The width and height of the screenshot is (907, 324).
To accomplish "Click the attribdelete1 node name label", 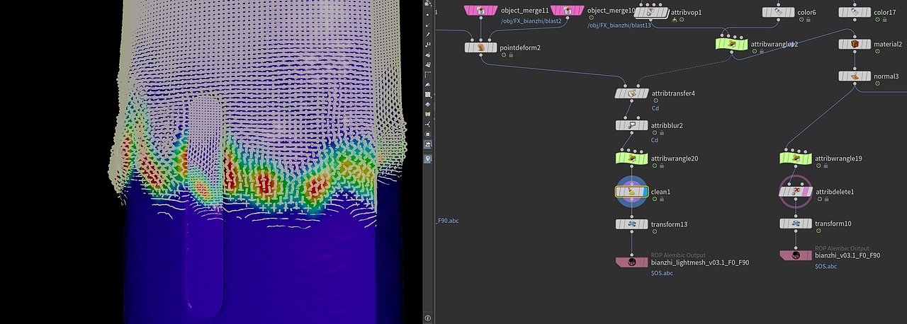I will [835, 192].
